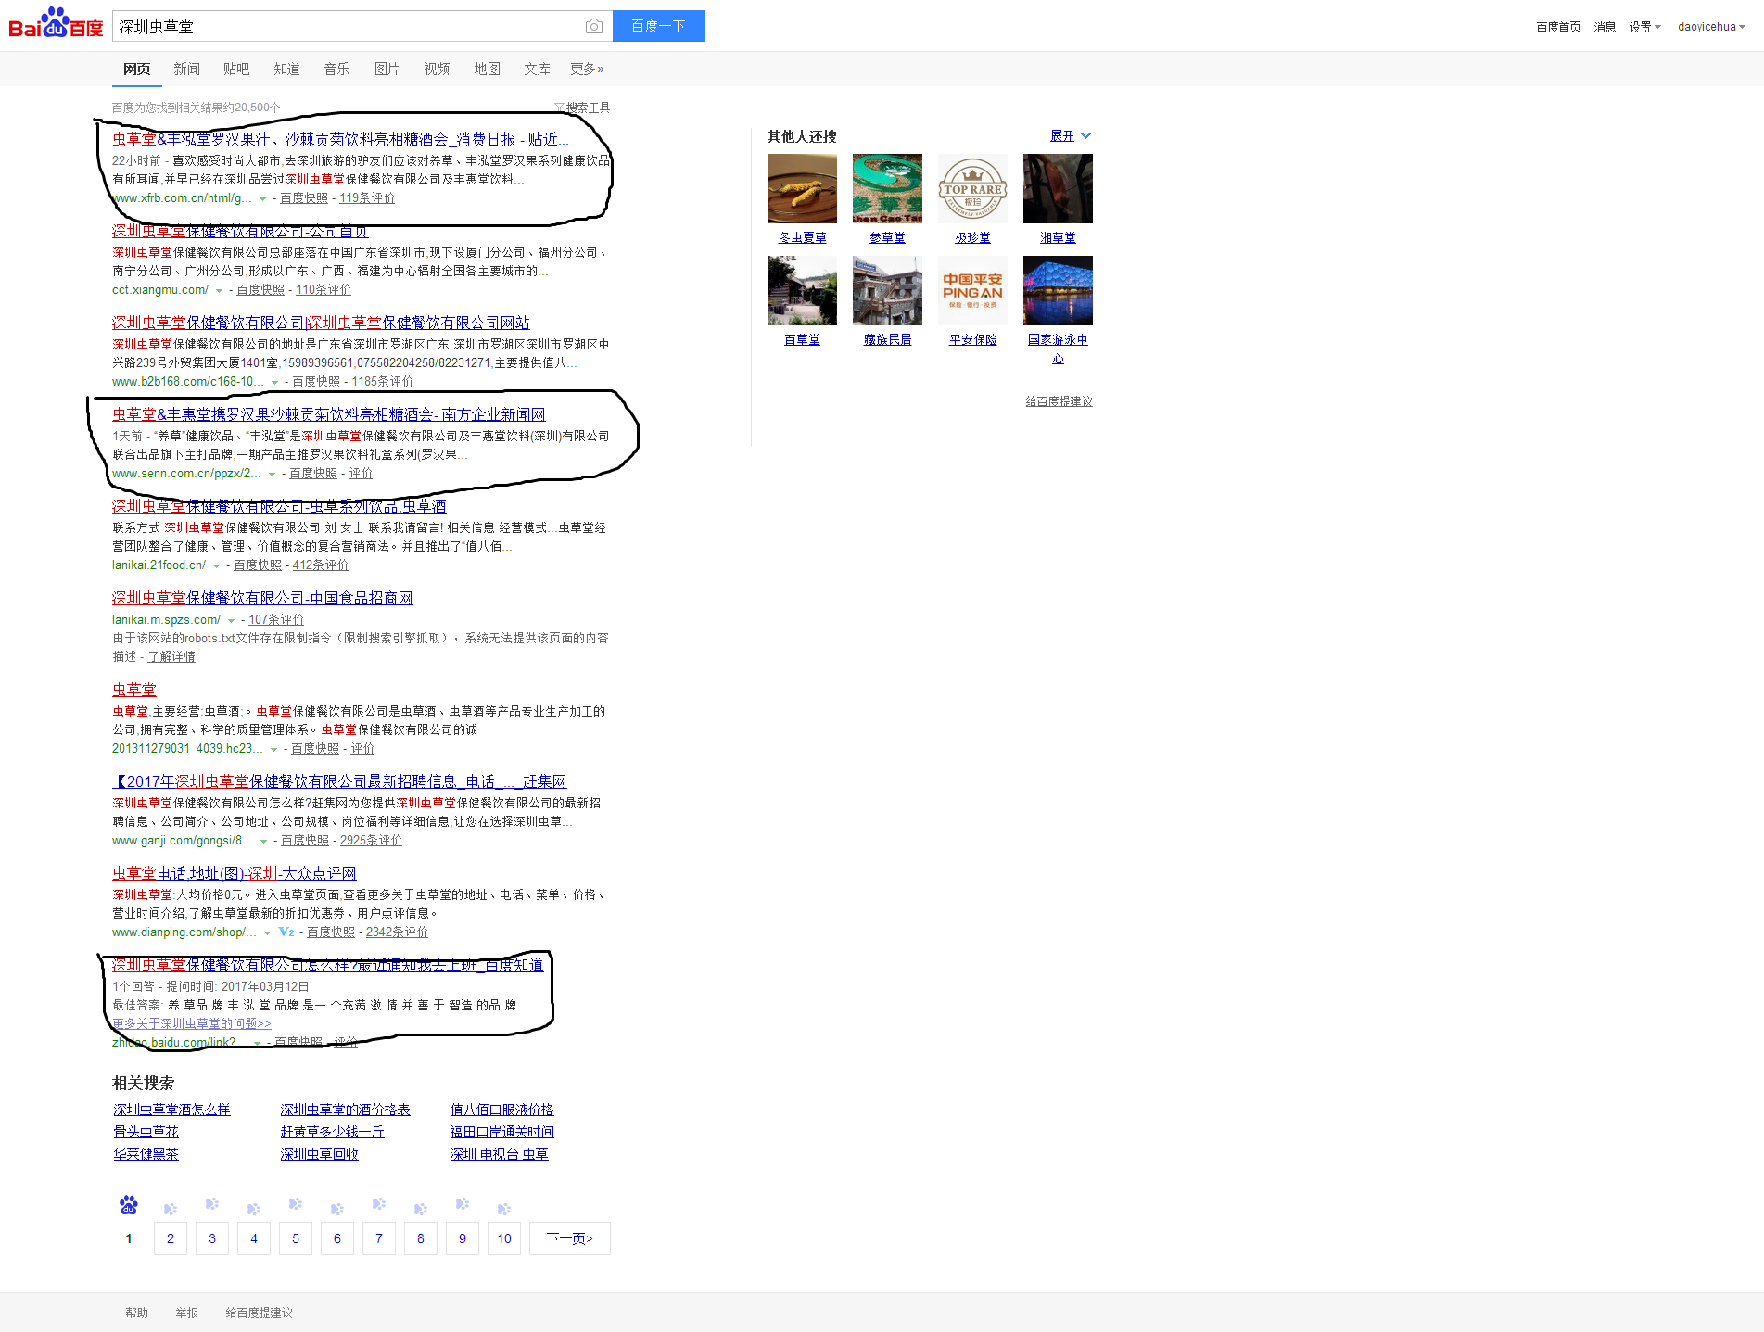Open 百度知道 result title
Viewport: 1764px width, 1332px height.
[328, 965]
